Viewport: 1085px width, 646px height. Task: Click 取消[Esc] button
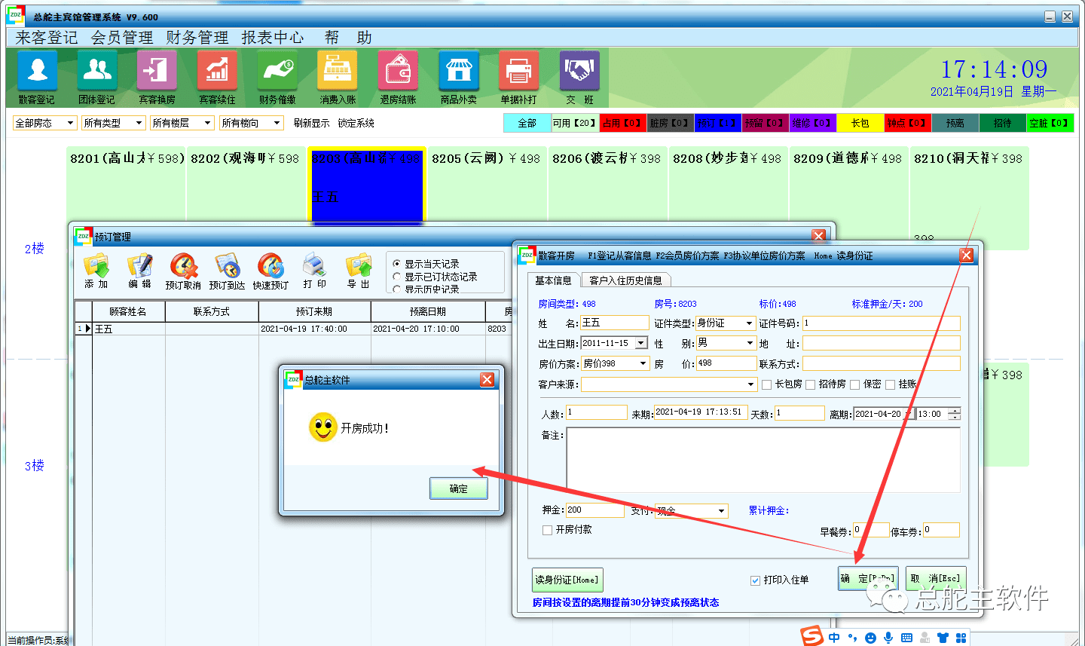click(936, 578)
